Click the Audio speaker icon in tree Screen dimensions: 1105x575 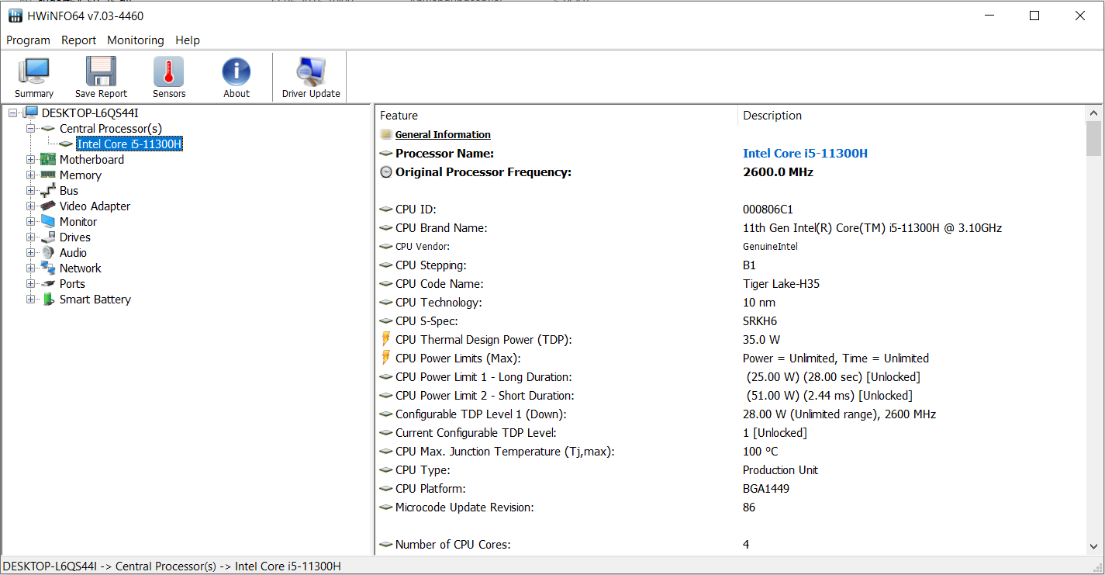pos(48,253)
